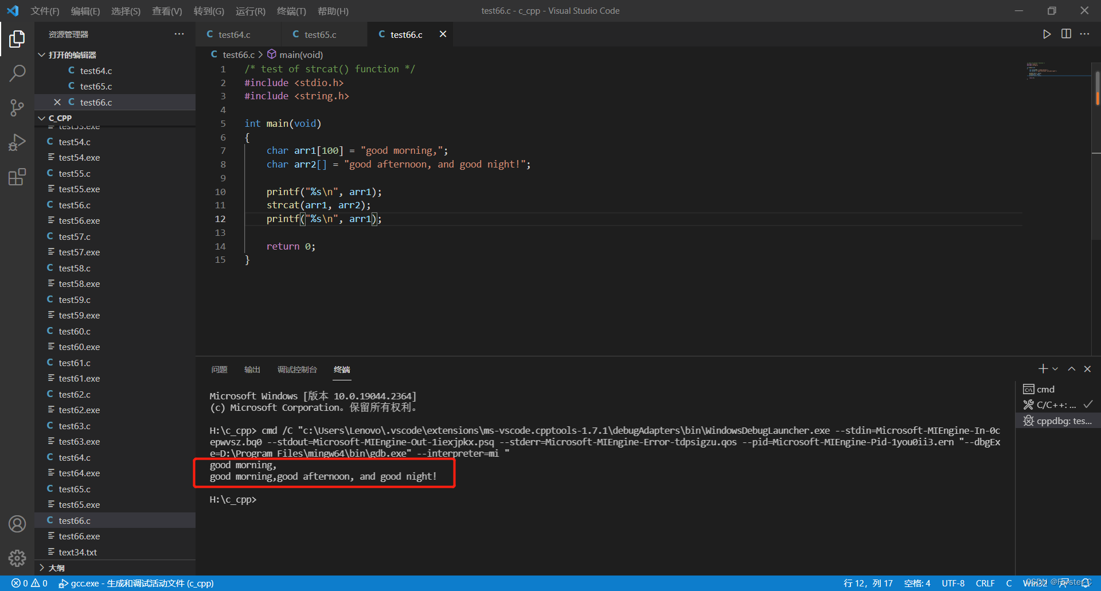Switch to the Problems panel tab
Screen dimensions: 1101x591
(x=219, y=370)
